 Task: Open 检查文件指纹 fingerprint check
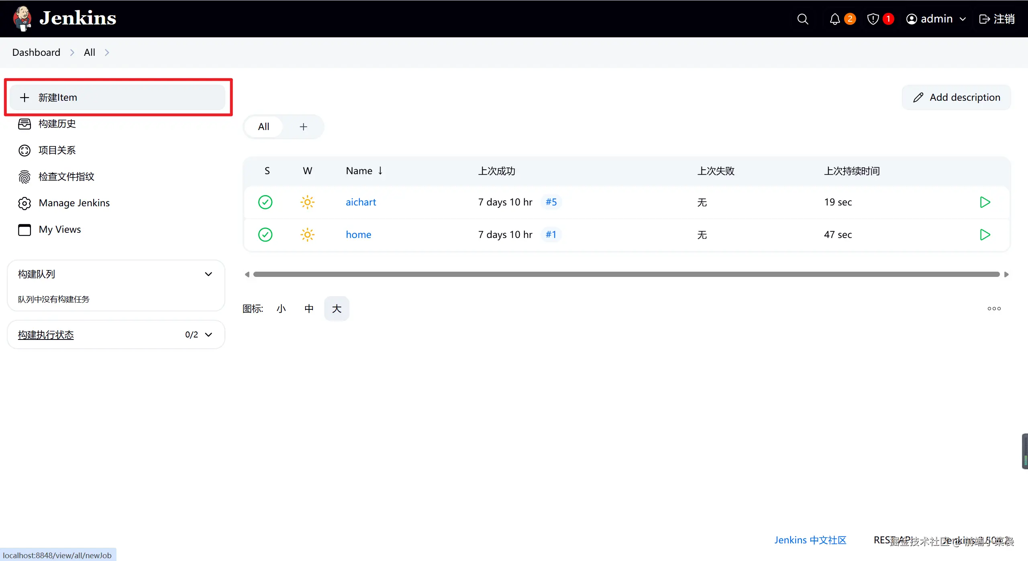[x=66, y=177]
